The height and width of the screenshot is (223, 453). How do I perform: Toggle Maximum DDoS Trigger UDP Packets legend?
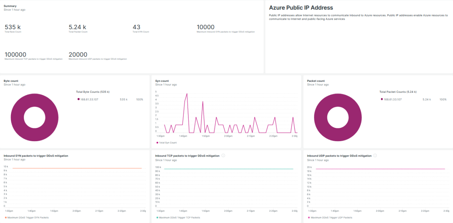coord(331,217)
